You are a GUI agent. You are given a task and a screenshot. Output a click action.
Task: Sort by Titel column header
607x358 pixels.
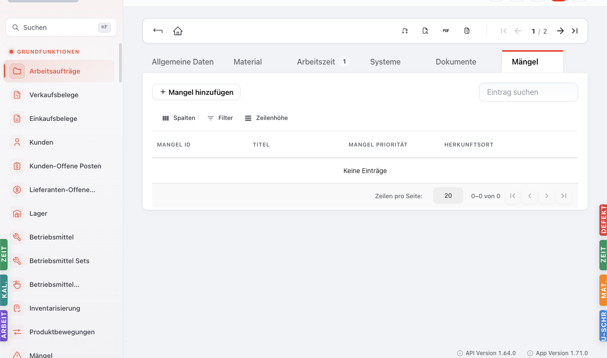click(261, 145)
